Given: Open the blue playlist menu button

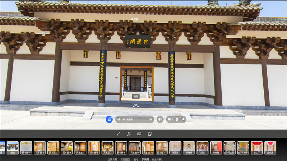Looking at the screenshot, I should (109, 119).
